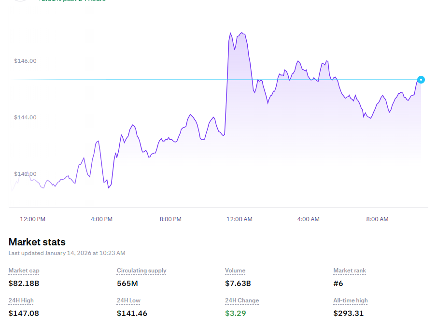437x328 pixels.
Task: Open the 24H Low definition
Action: 128,300
